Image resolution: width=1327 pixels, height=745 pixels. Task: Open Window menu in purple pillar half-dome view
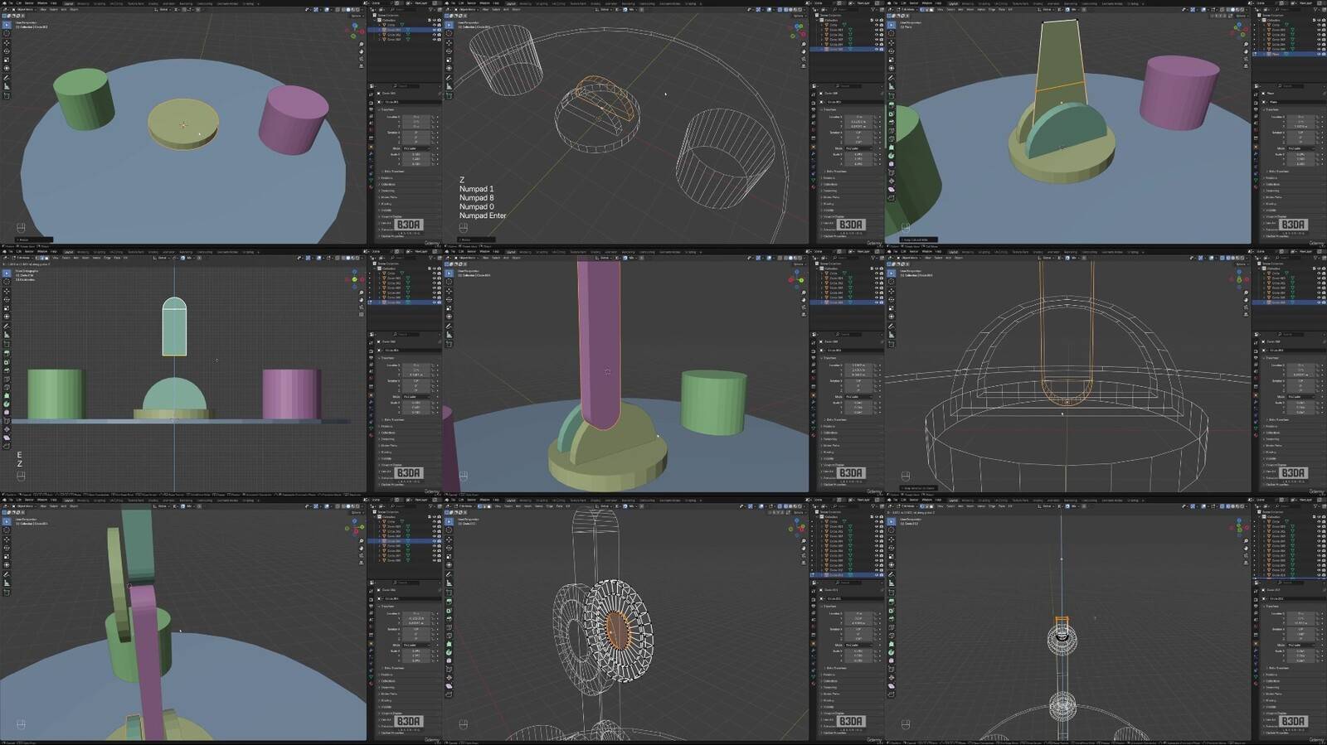[484, 252]
